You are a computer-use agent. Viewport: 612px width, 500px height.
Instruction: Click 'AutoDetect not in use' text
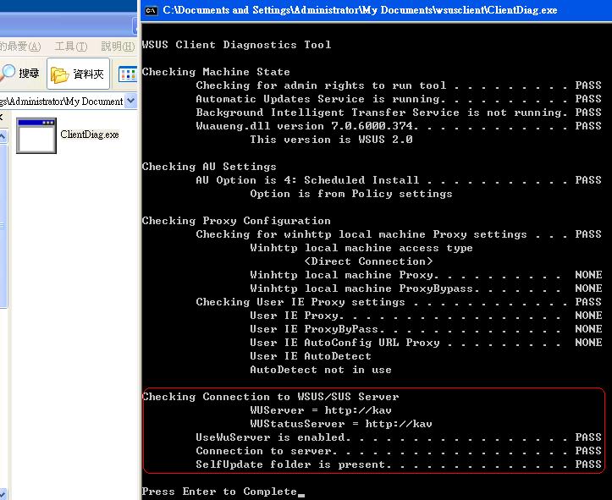coord(321,370)
